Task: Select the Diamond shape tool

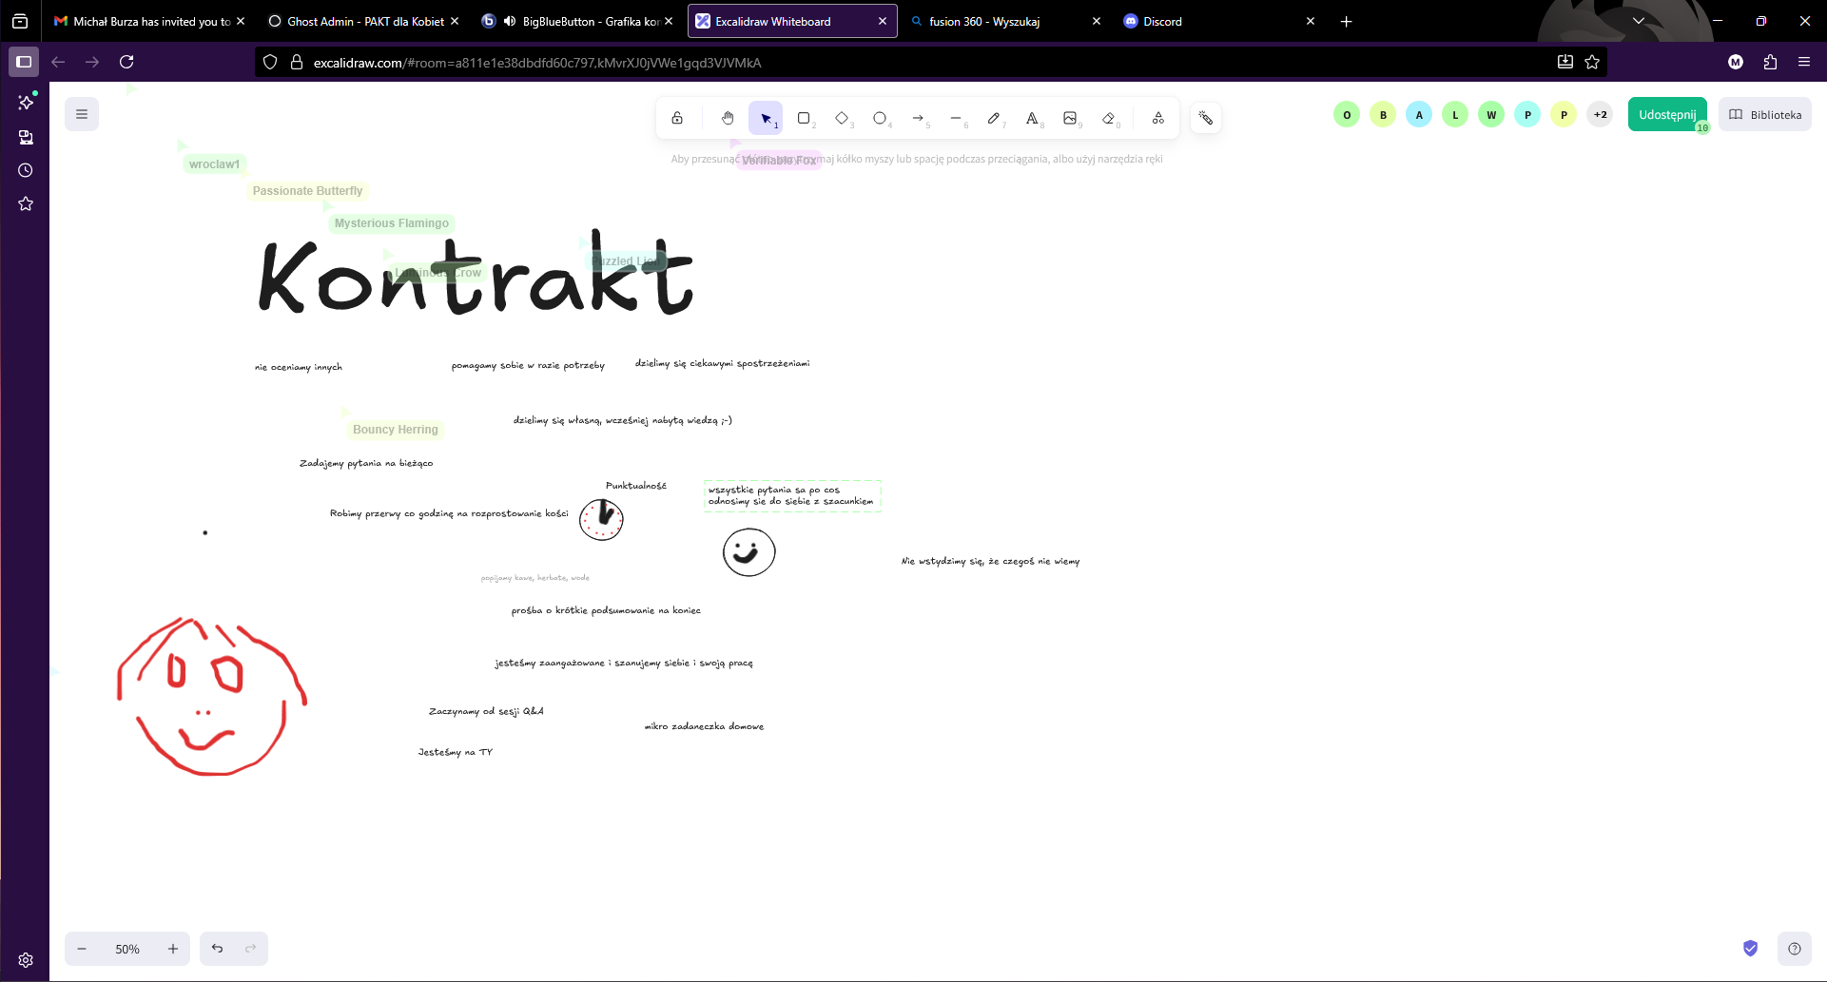Action: click(842, 118)
